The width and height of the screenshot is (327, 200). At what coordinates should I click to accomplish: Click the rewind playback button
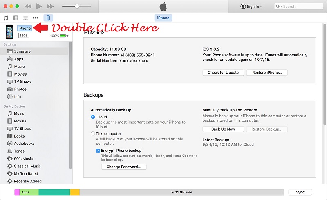point(28,7)
